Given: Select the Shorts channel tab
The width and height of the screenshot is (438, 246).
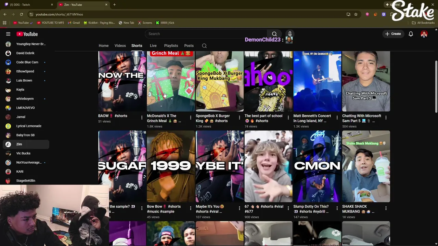Looking at the screenshot, I should [137, 46].
